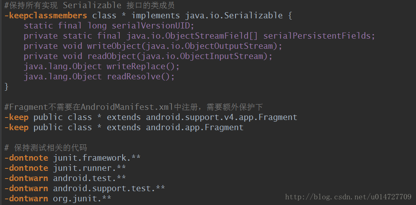Click android.support.test.** package pattern
416x205 pixels.
(x=109, y=188)
